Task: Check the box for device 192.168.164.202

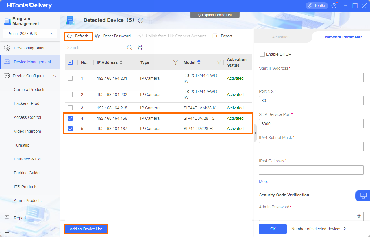Action: pos(70,95)
